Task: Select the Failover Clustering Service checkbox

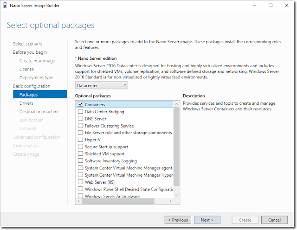Action: 80,126
